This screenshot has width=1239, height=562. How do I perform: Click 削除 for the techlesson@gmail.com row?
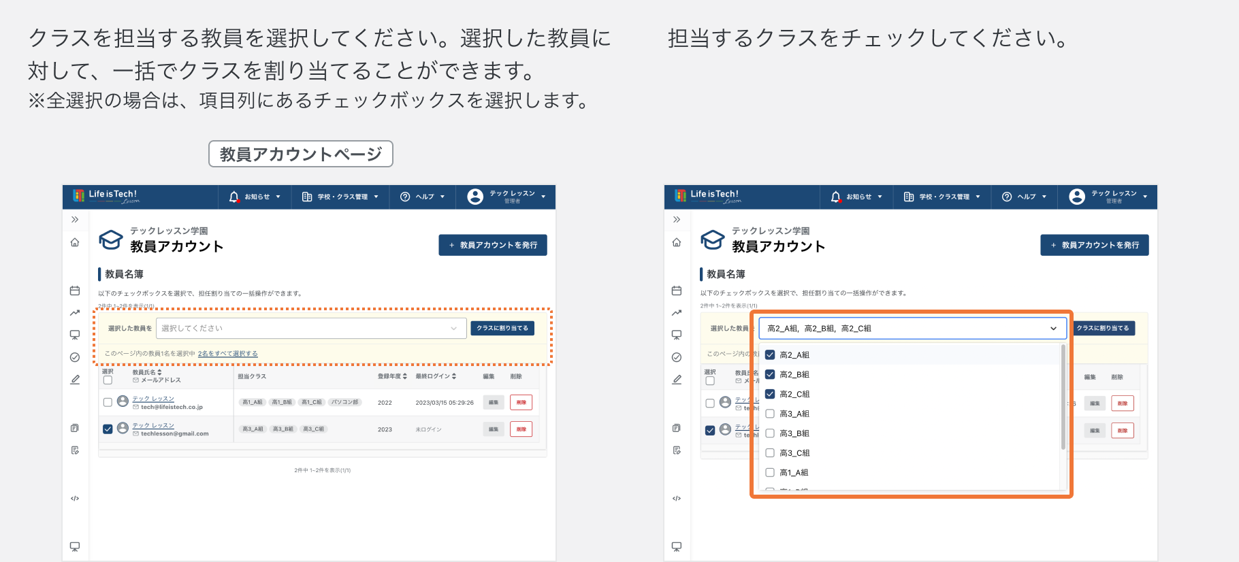click(x=521, y=429)
